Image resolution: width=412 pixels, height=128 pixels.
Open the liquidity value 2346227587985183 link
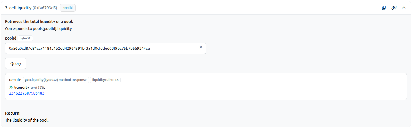[27, 93]
